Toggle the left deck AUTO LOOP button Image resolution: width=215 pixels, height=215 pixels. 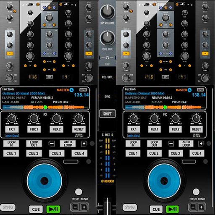(68, 144)
